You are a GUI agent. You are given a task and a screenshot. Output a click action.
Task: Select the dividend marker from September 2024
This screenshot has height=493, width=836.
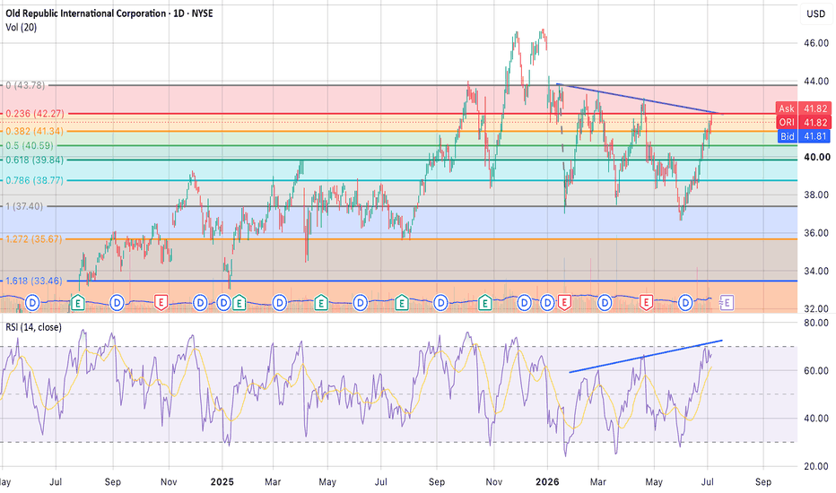(117, 303)
